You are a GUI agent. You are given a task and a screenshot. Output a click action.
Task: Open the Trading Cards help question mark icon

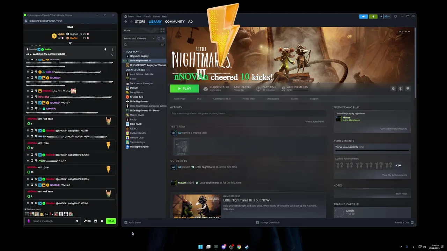(358, 204)
